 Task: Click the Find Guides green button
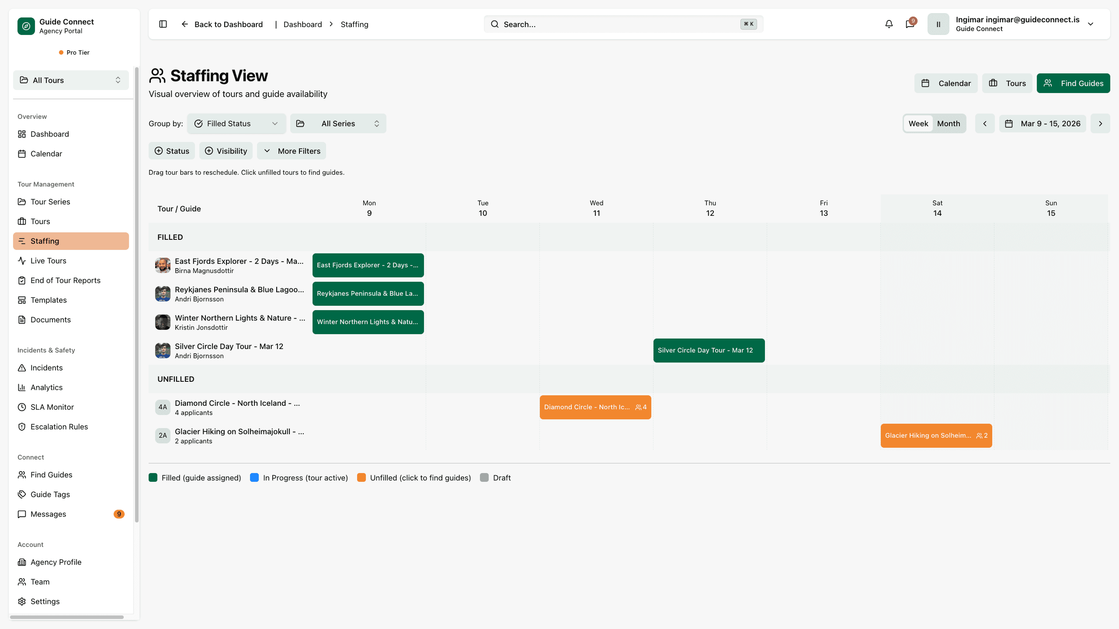1073,83
